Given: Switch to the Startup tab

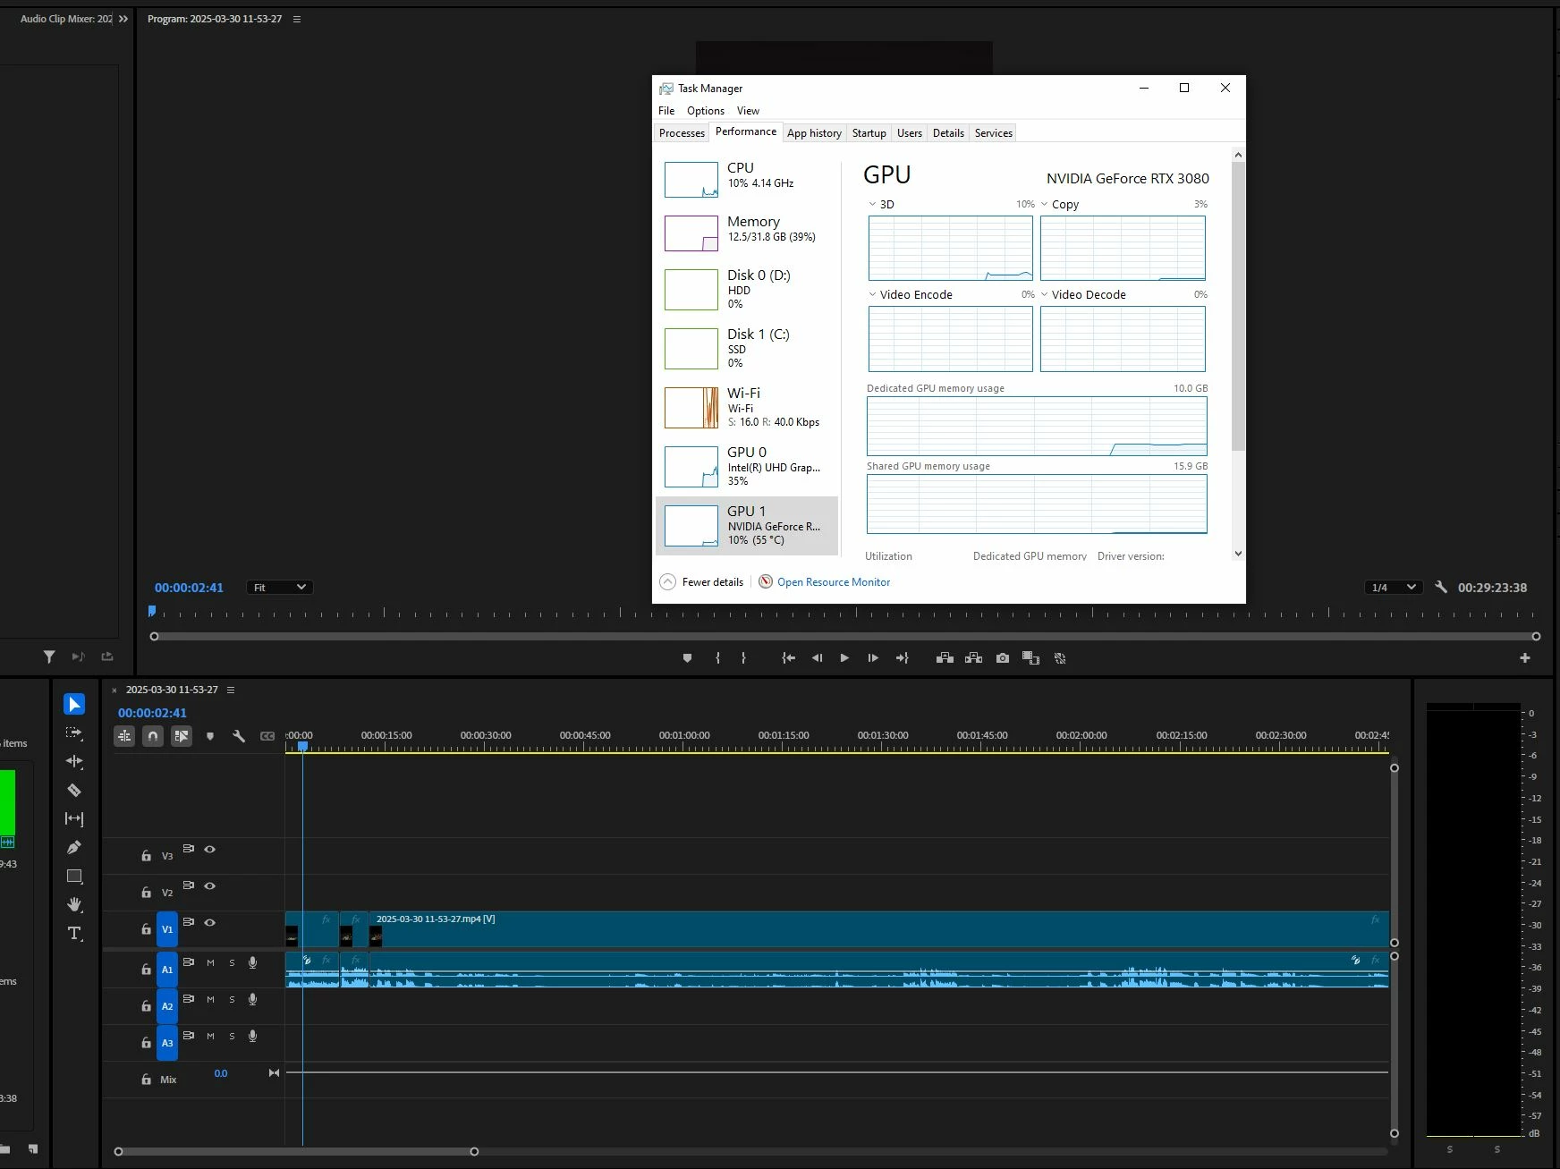Looking at the screenshot, I should (x=869, y=133).
